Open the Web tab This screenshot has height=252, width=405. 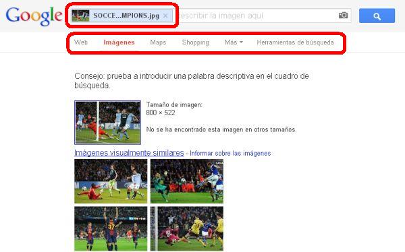point(81,42)
